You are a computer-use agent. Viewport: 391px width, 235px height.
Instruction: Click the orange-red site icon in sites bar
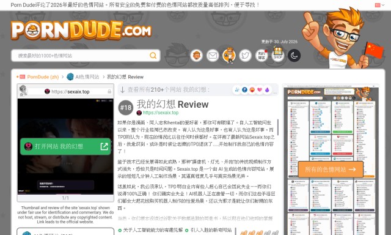pyautogui.click(x=252, y=89)
